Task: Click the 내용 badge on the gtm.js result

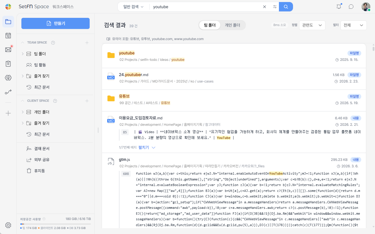Action: click(x=356, y=160)
